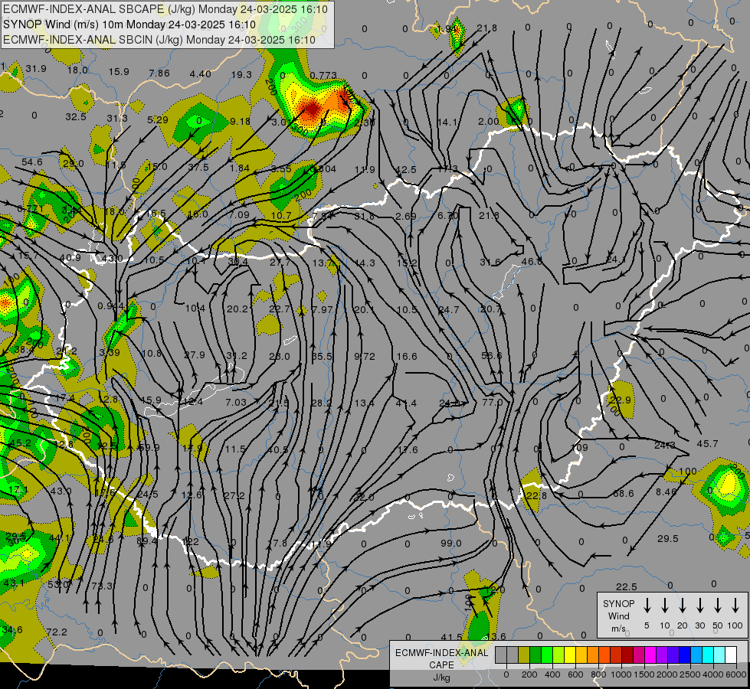Viewport: 750px width, 689px height.
Task: Click the 56.6 value on the map
Action: 491,356
